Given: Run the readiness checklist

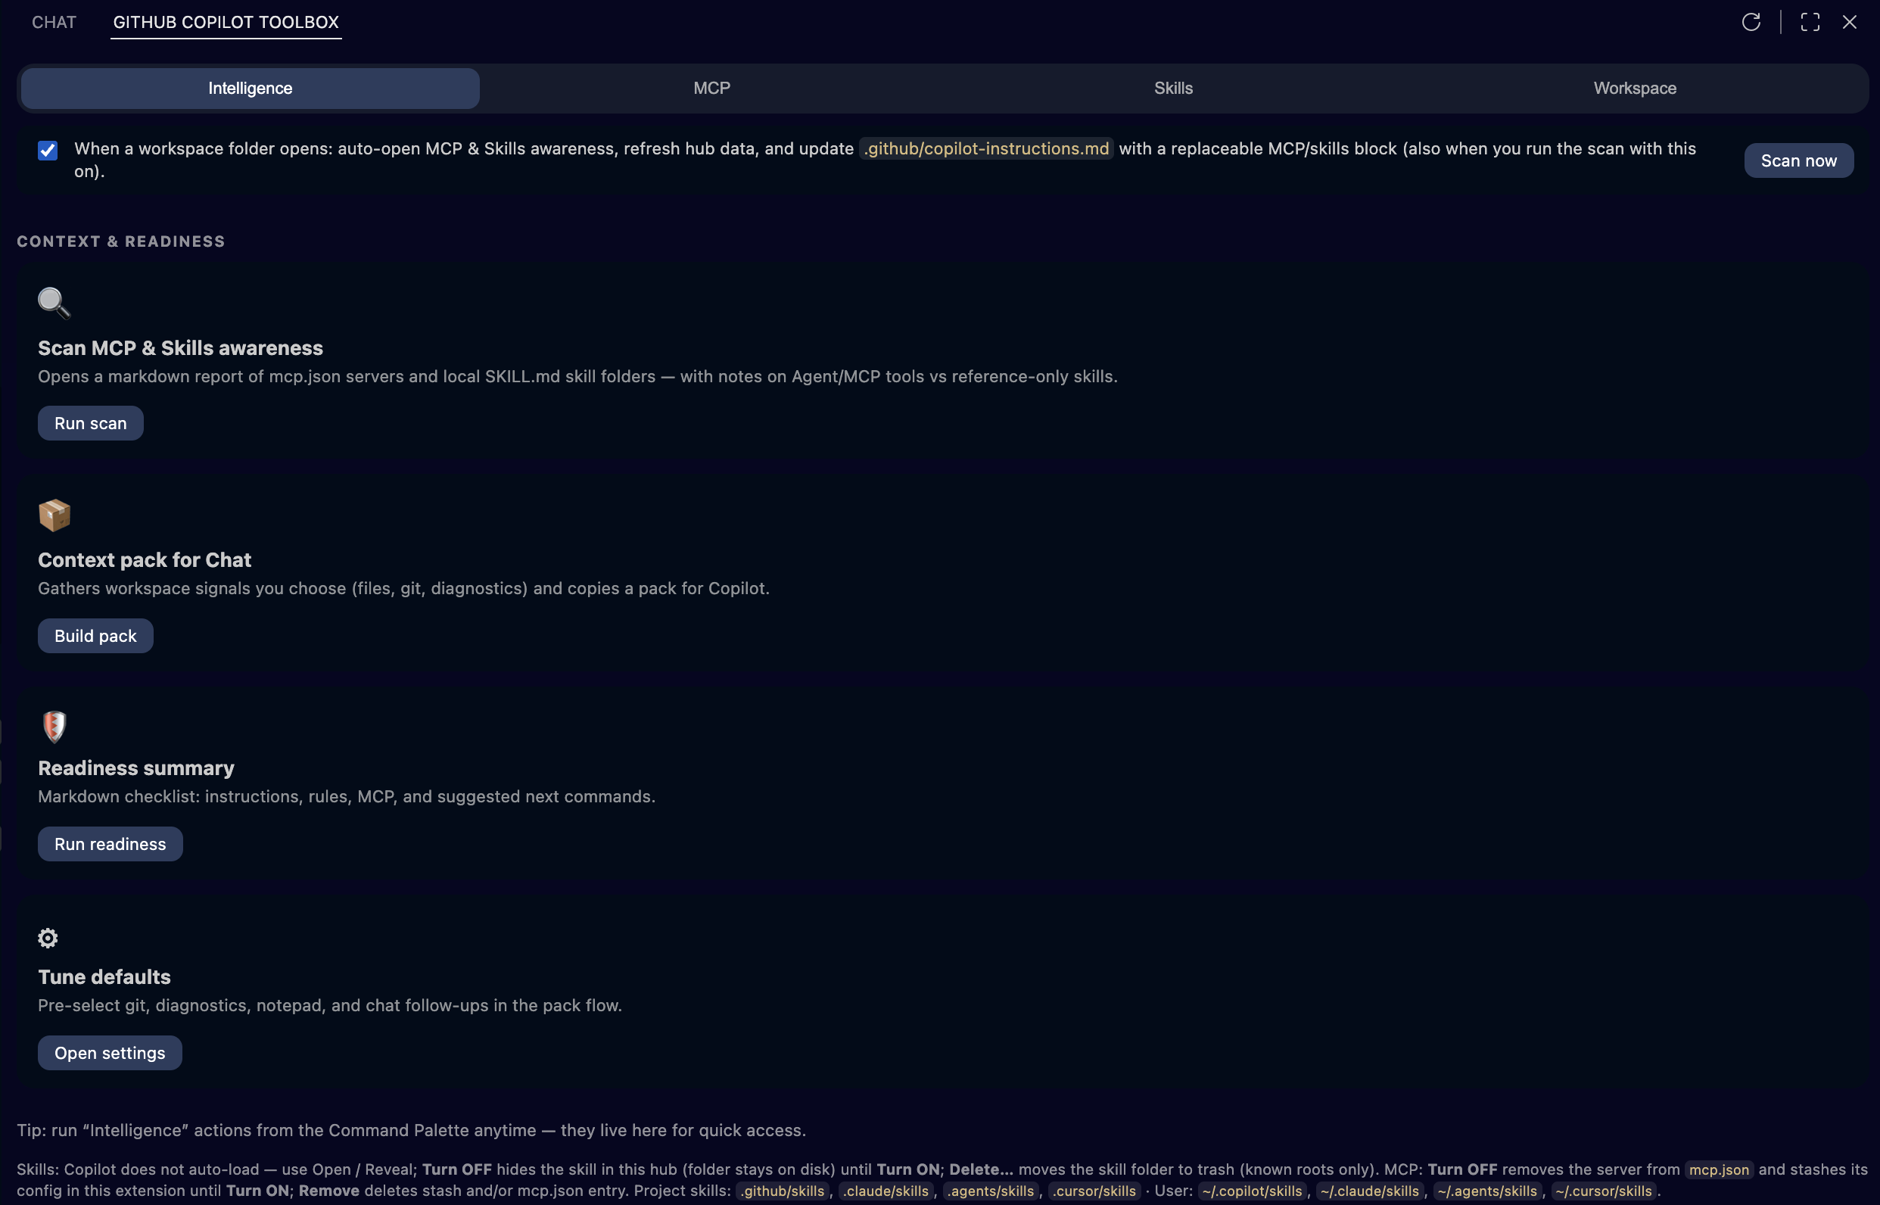Looking at the screenshot, I should pyautogui.click(x=110, y=843).
